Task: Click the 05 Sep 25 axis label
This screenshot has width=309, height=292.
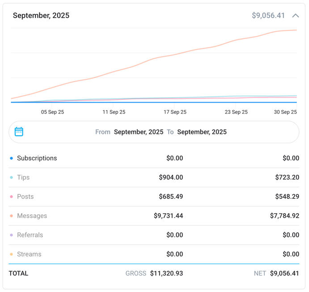Action: 52,112
